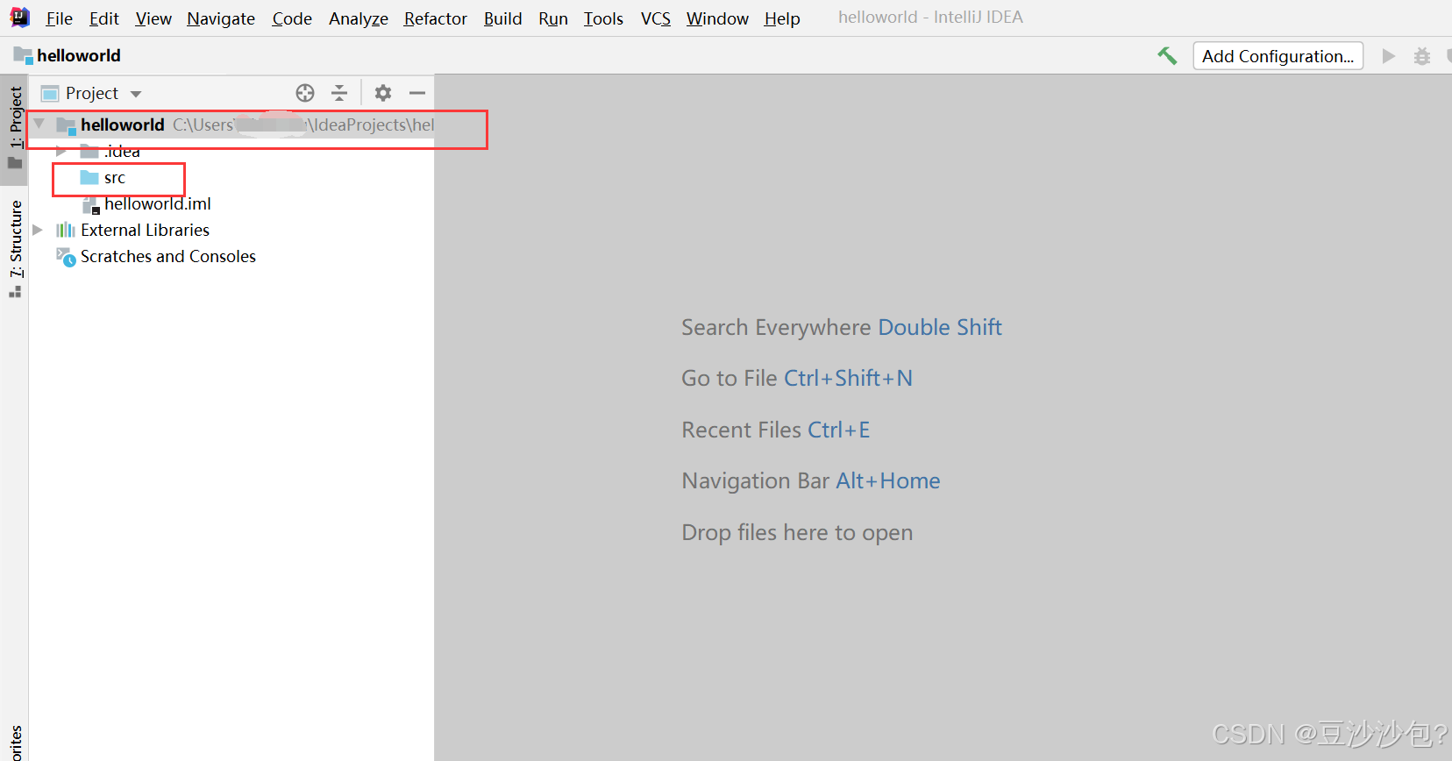Click the Debug bug icon
Screen dimensions: 1452x761
pos(1422,56)
